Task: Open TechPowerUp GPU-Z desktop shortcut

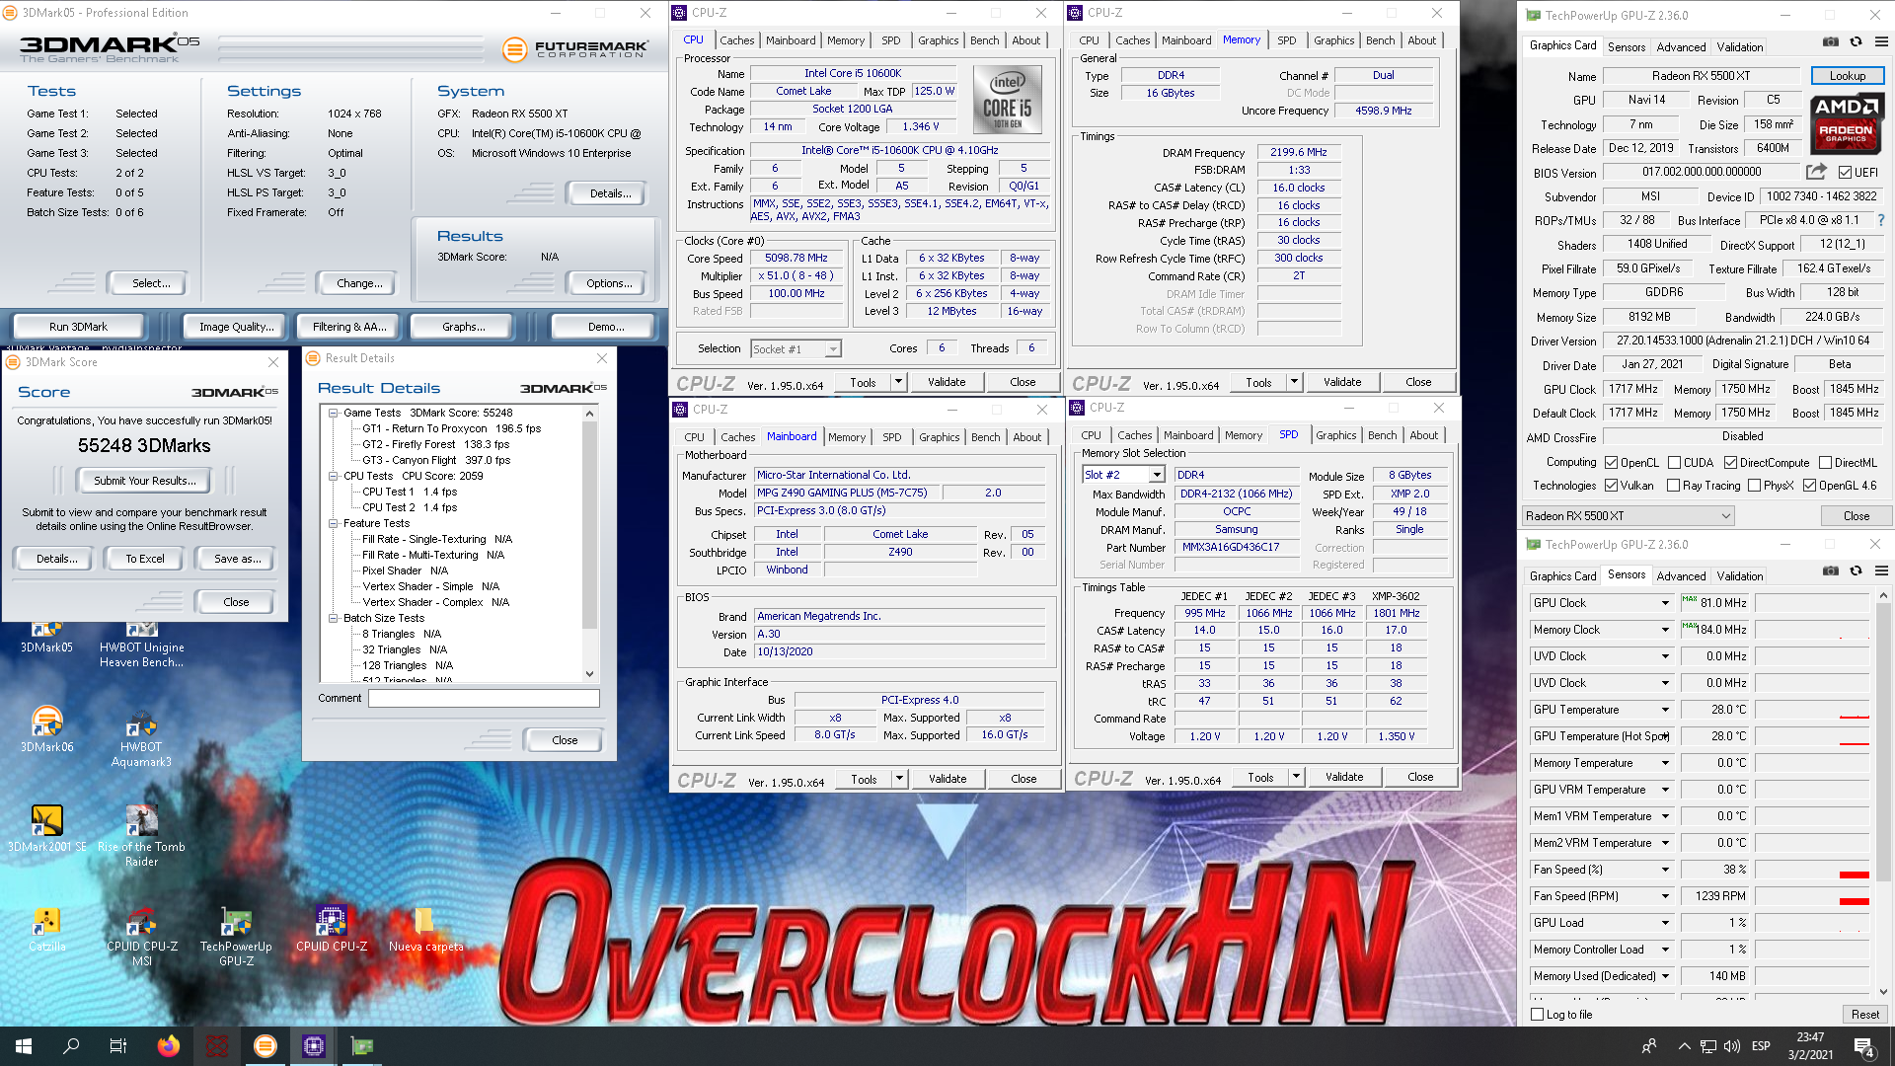Action: coord(236,936)
